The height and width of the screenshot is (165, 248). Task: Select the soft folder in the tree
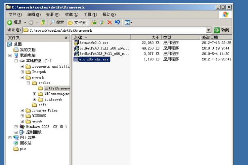42,105
